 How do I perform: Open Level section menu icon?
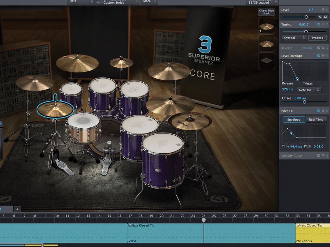323,10
